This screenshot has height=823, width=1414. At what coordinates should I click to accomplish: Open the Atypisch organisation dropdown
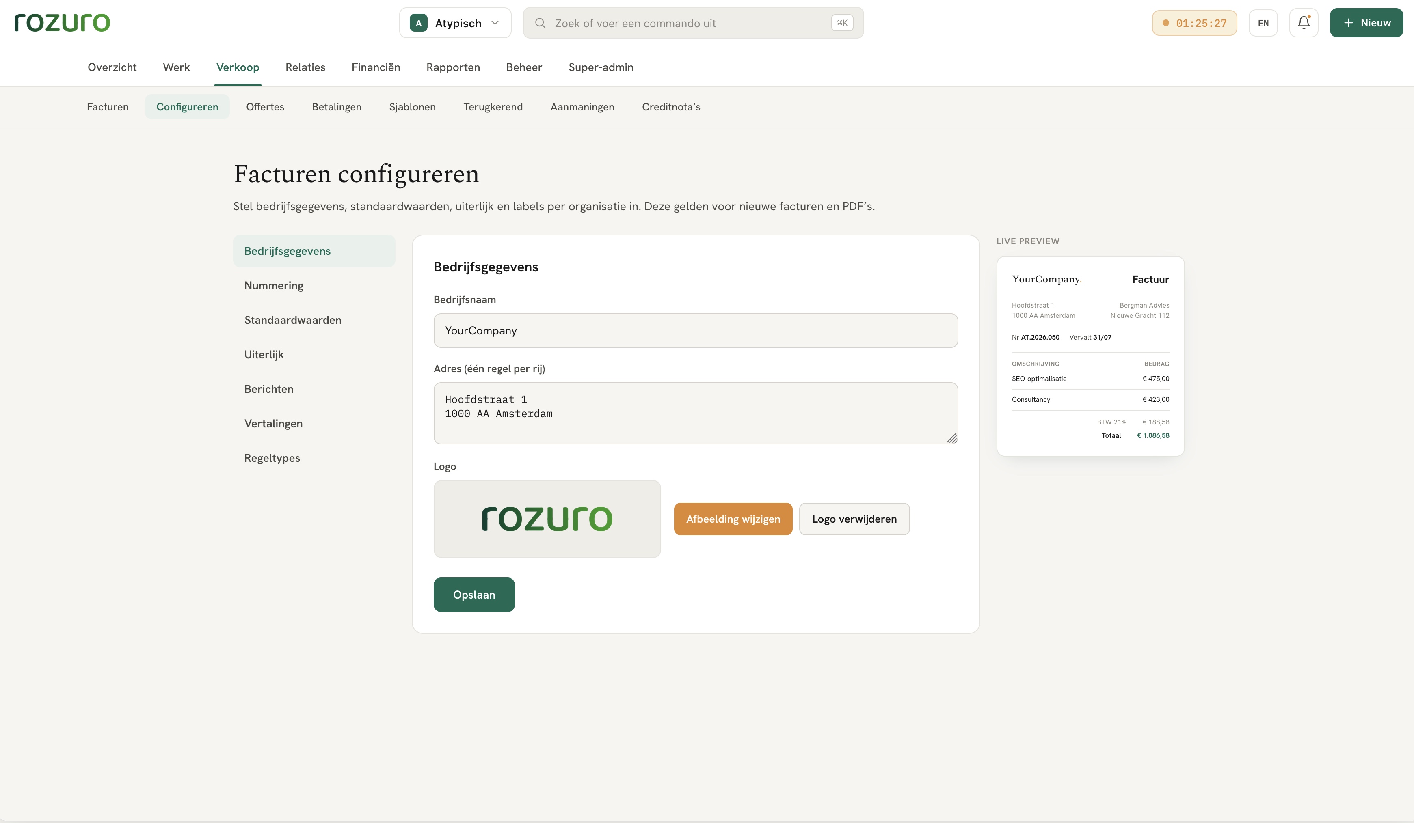click(455, 23)
